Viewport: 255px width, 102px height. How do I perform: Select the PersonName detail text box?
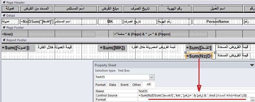coord(218,21)
